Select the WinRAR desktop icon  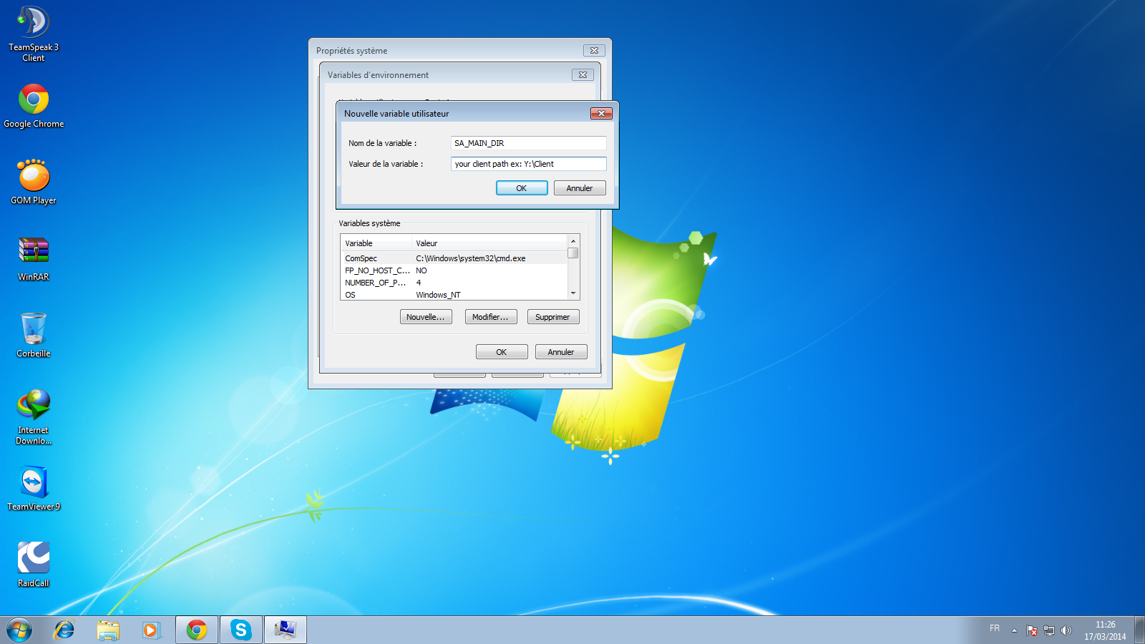point(34,259)
